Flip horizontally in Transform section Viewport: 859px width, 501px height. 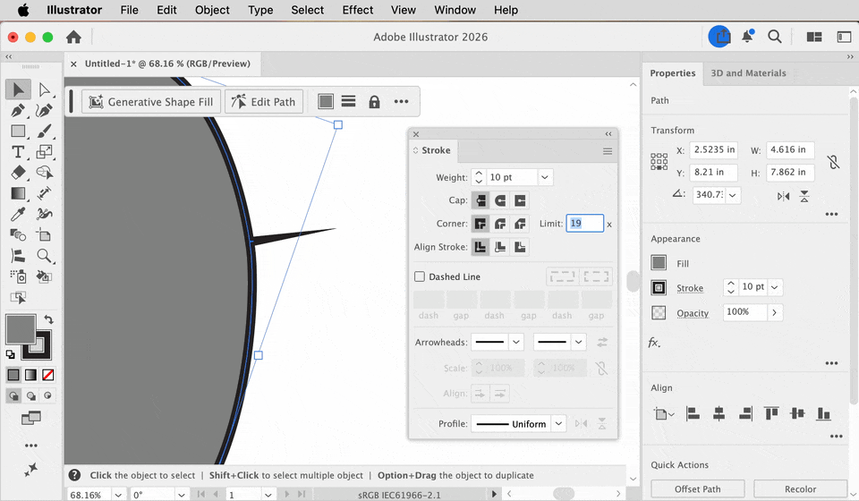tap(784, 196)
